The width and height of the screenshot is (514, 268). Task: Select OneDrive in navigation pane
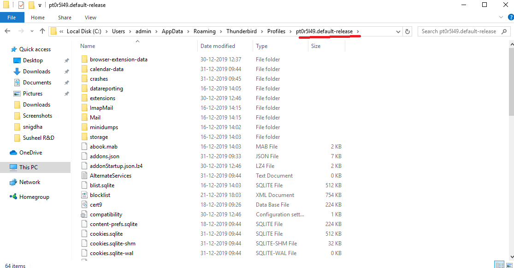(30, 153)
